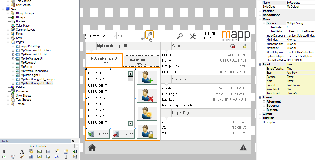Image resolution: width=315 pixels, height=160 pixels.
Task: Click the Import button
Action: [x=98, y=134]
